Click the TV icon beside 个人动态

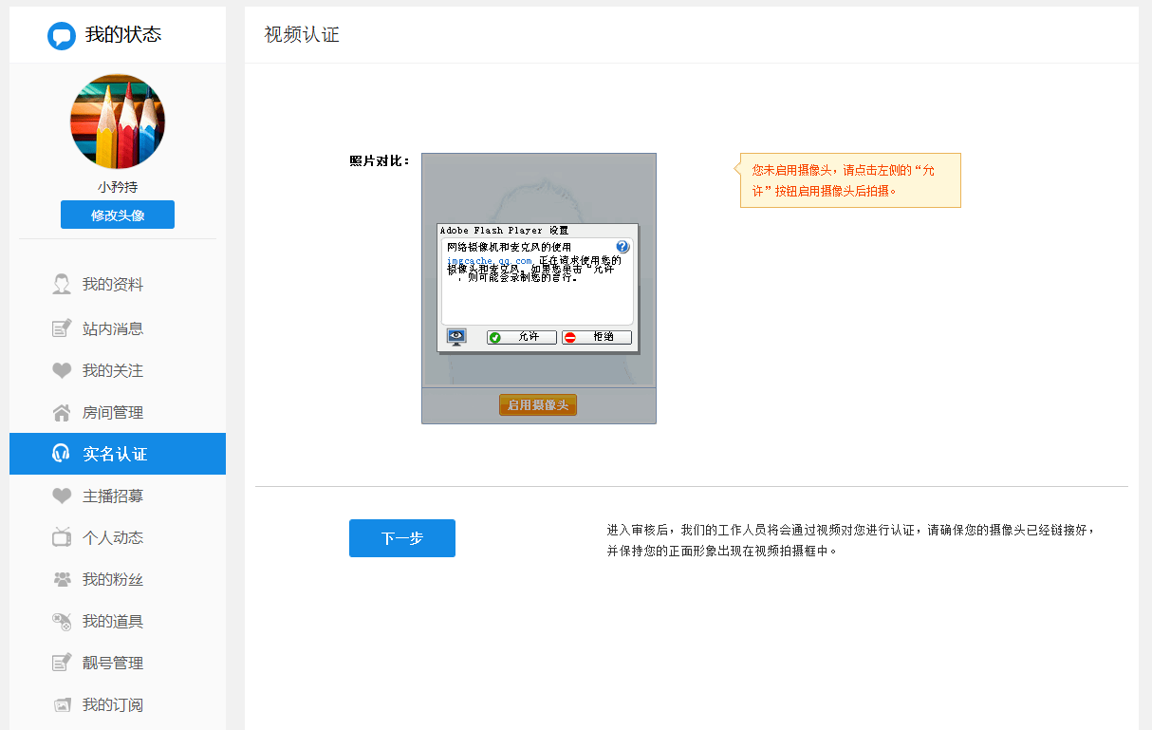tap(62, 537)
